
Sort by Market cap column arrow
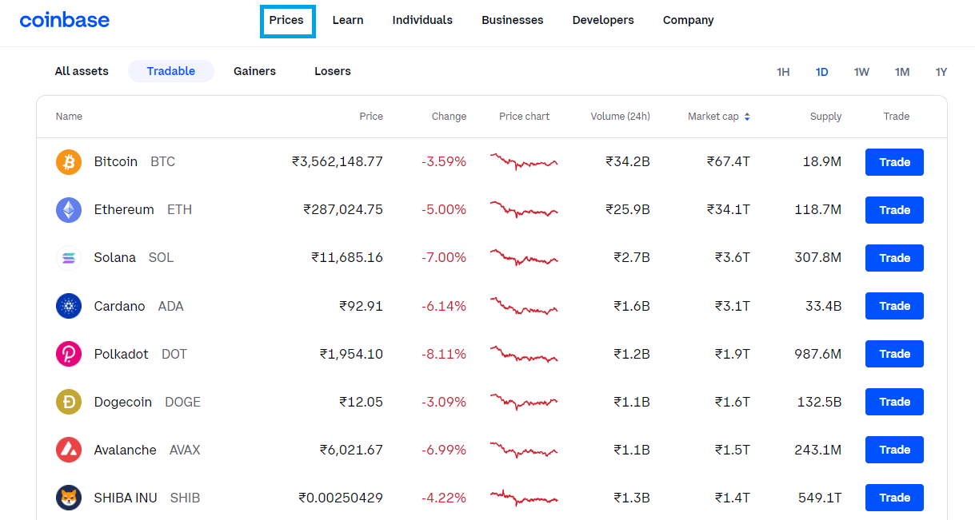point(747,117)
